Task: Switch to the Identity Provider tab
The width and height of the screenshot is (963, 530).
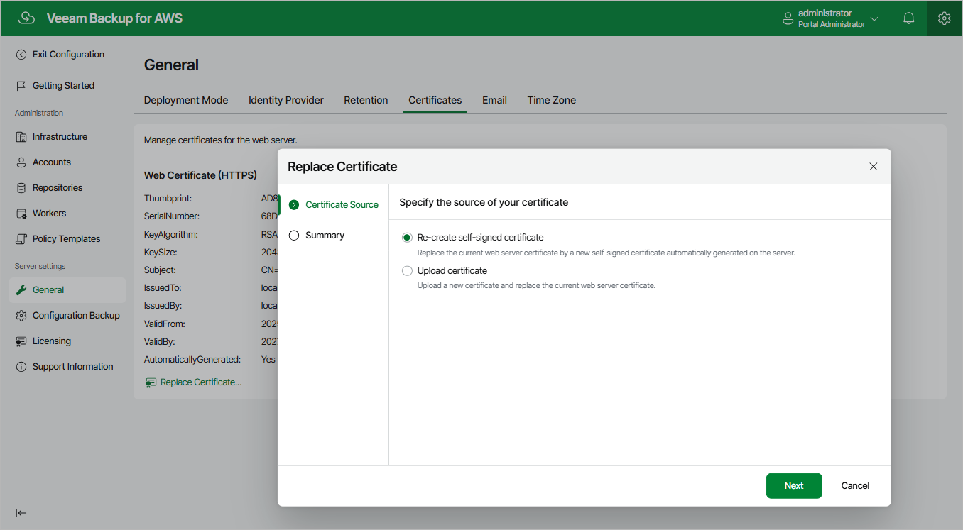Action: [x=286, y=100]
